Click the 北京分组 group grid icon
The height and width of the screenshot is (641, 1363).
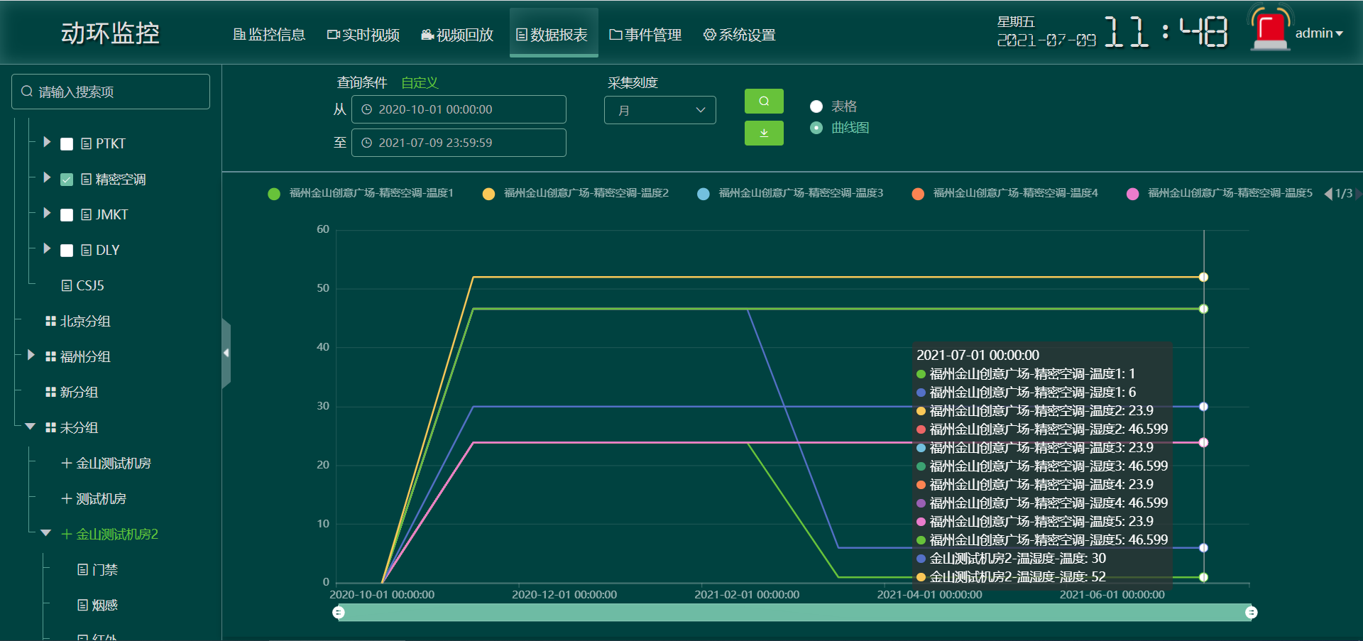(x=50, y=322)
